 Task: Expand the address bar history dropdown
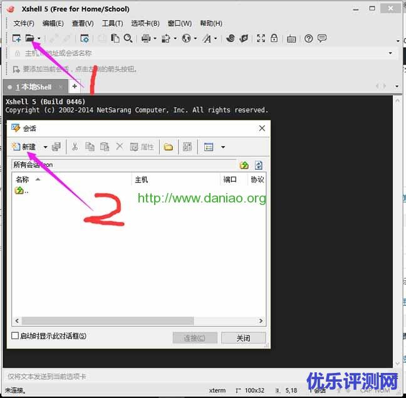pyautogui.click(x=390, y=53)
